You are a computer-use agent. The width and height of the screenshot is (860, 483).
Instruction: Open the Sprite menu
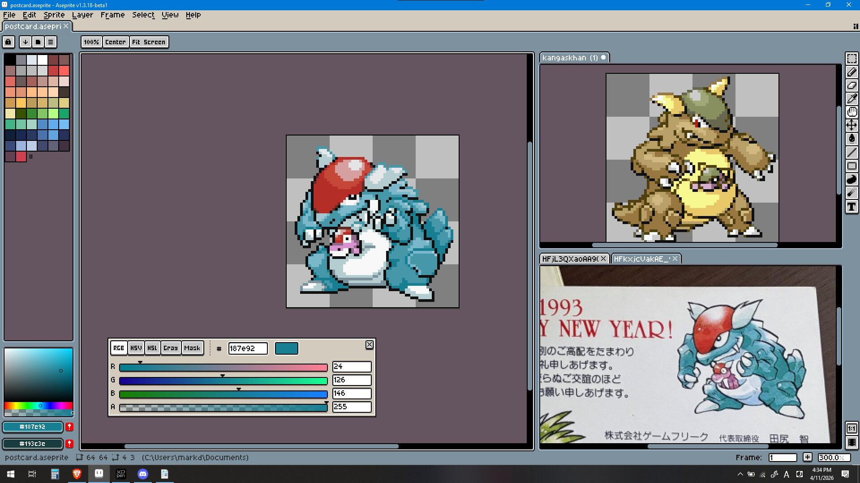pos(54,15)
